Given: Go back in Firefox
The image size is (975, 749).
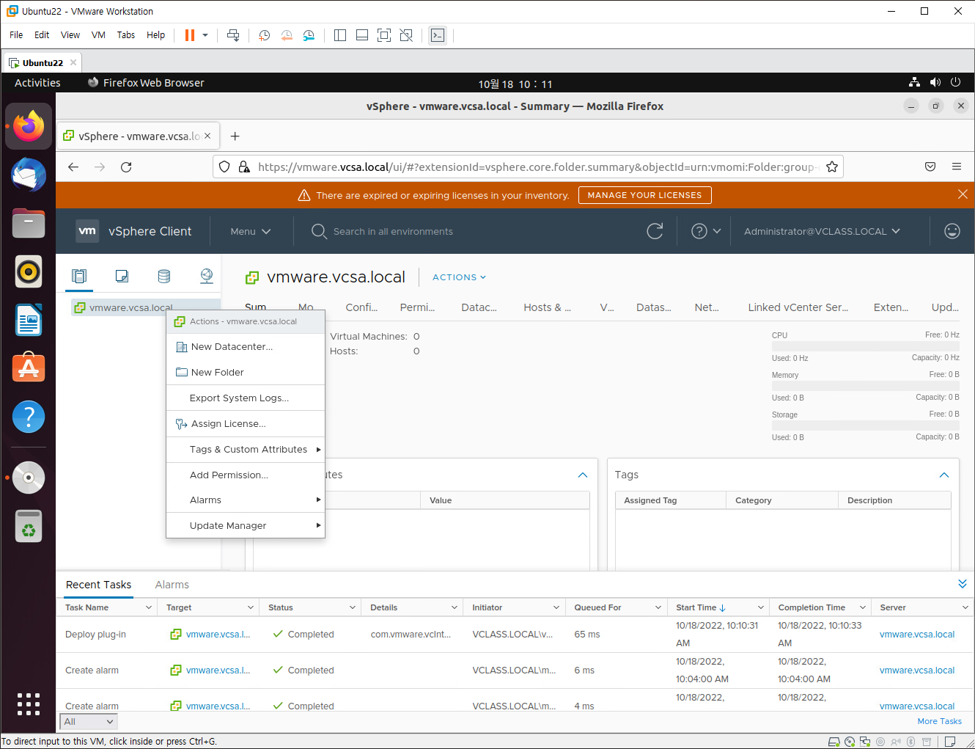Looking at the screenshot, I should point(73,167).
